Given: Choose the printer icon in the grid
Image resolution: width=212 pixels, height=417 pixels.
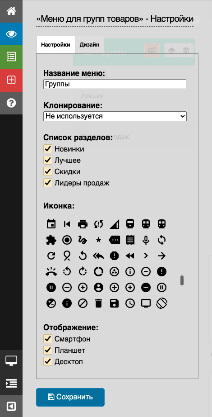Looking at the screenshot, I should point(83,224).
